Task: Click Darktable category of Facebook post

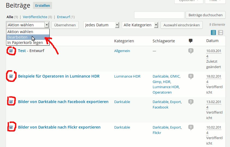Action: coord(122,102)
